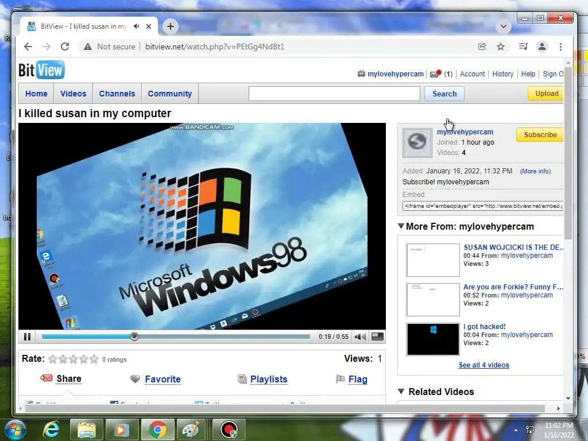Share this page via address bar icon
Screen dimensions: 588x441
482,47
